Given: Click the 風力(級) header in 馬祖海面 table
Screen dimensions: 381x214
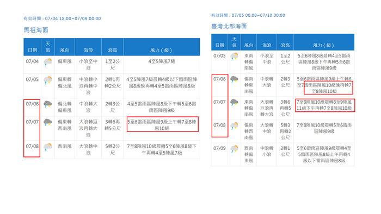Looking at the screenshot, I should [161, 50].
